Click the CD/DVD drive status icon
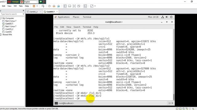 (x=183, y=109)
